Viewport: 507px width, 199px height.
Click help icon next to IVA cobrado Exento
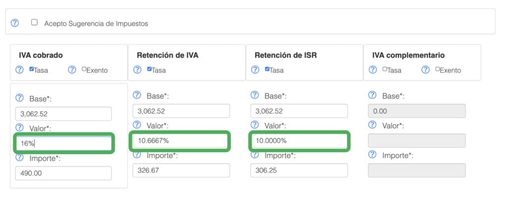pyautogui.click(x=72, y=70)
